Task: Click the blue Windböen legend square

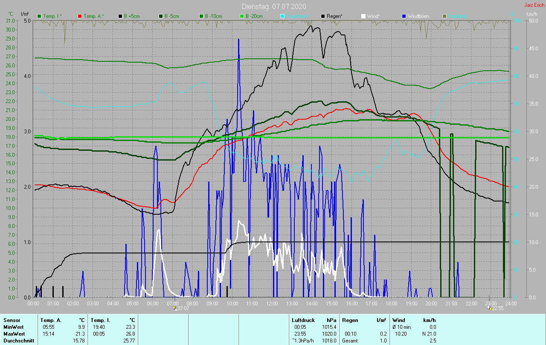Action: pyautogui.click(x=403, y=16)
